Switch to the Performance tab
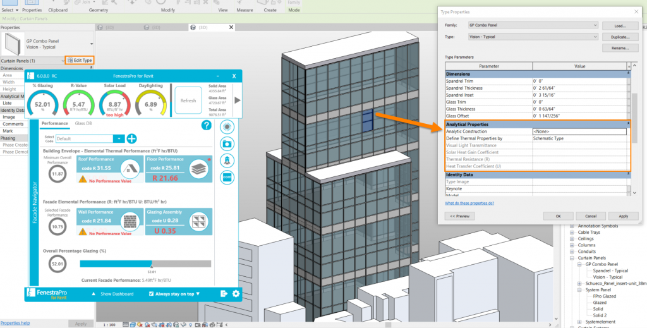This screenshot has width=647, height=328. [x=55, y=123]
